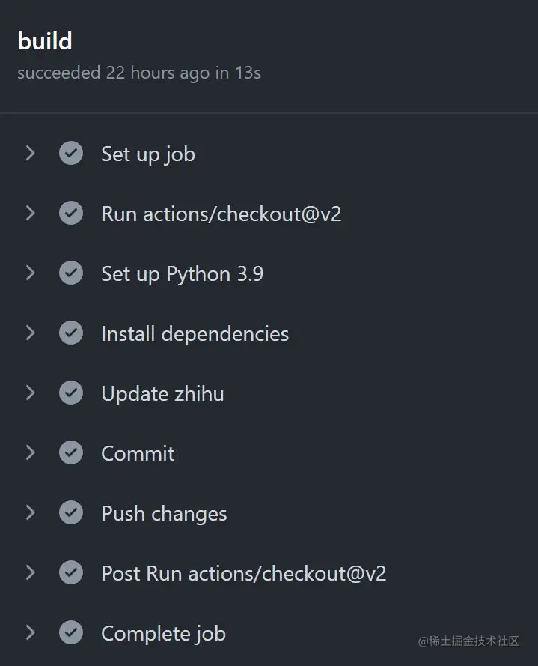Image resolution: width=538 pixels, height=666 pixels.
Task: Click the success icon for Run actions/checkout@v2
Action: tap(71, 214)
